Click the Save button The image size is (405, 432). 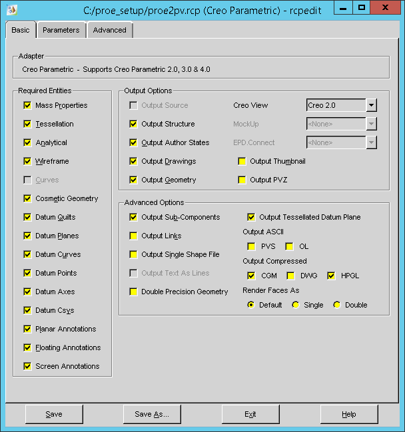click(x=54, y=414)
